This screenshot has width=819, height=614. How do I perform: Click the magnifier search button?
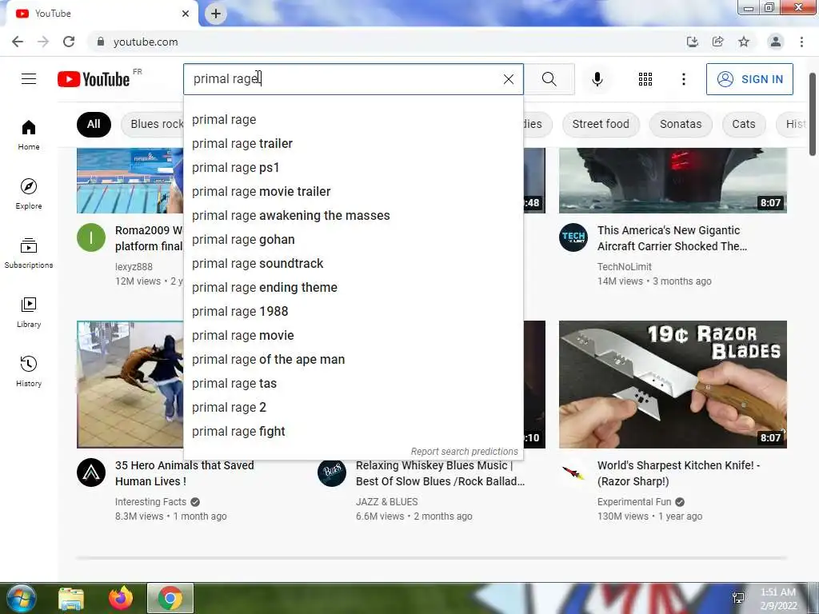(x=549, y=79)
